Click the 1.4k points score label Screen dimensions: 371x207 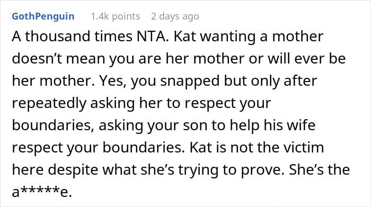point(116,16)
